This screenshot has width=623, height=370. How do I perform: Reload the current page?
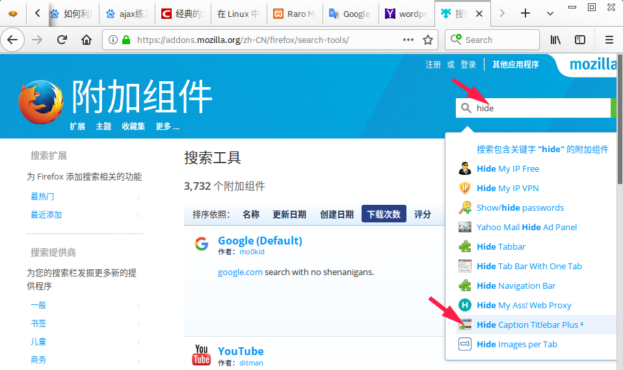click(x=62, y=40)
